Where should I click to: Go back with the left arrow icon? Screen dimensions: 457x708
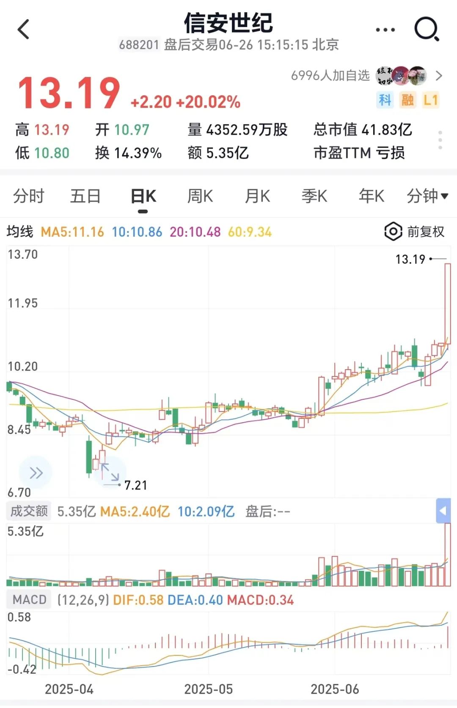pos(24,29)
